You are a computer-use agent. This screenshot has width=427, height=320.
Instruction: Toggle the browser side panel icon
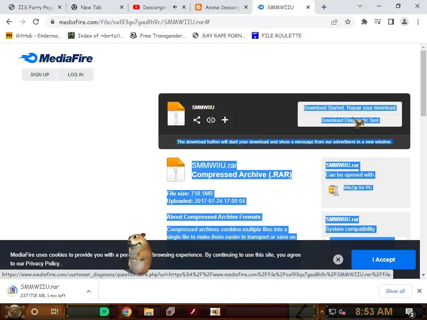coord(391,22)
